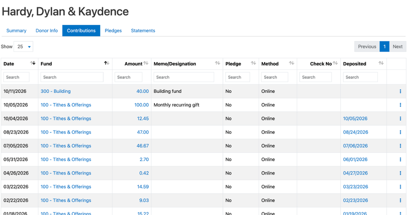Screen dimensions: 409x215
Task: Open deposit dated 02/23/2026
Action: point(356,200)
